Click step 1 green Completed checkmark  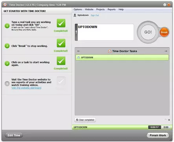coord(61,23)
